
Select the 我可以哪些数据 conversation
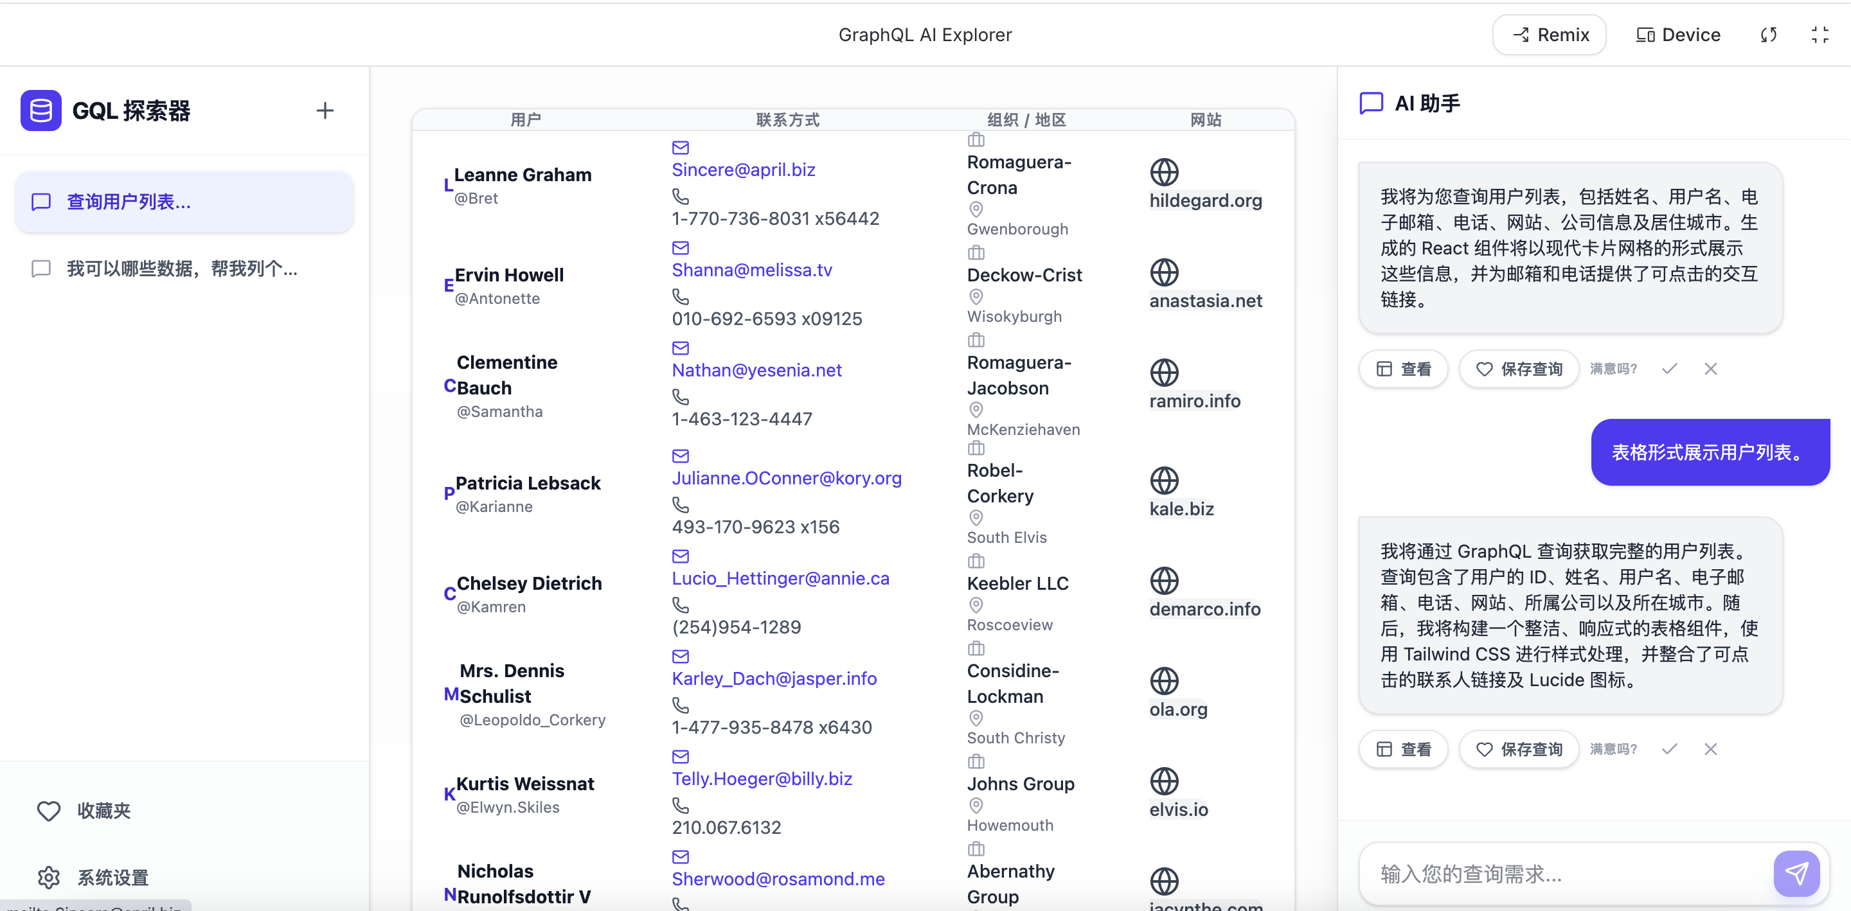click(182, 269)
